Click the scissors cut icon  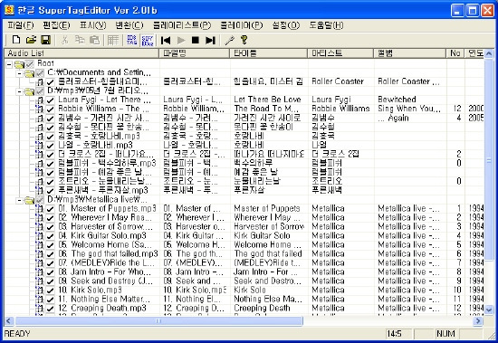click(x=64, y=40)
